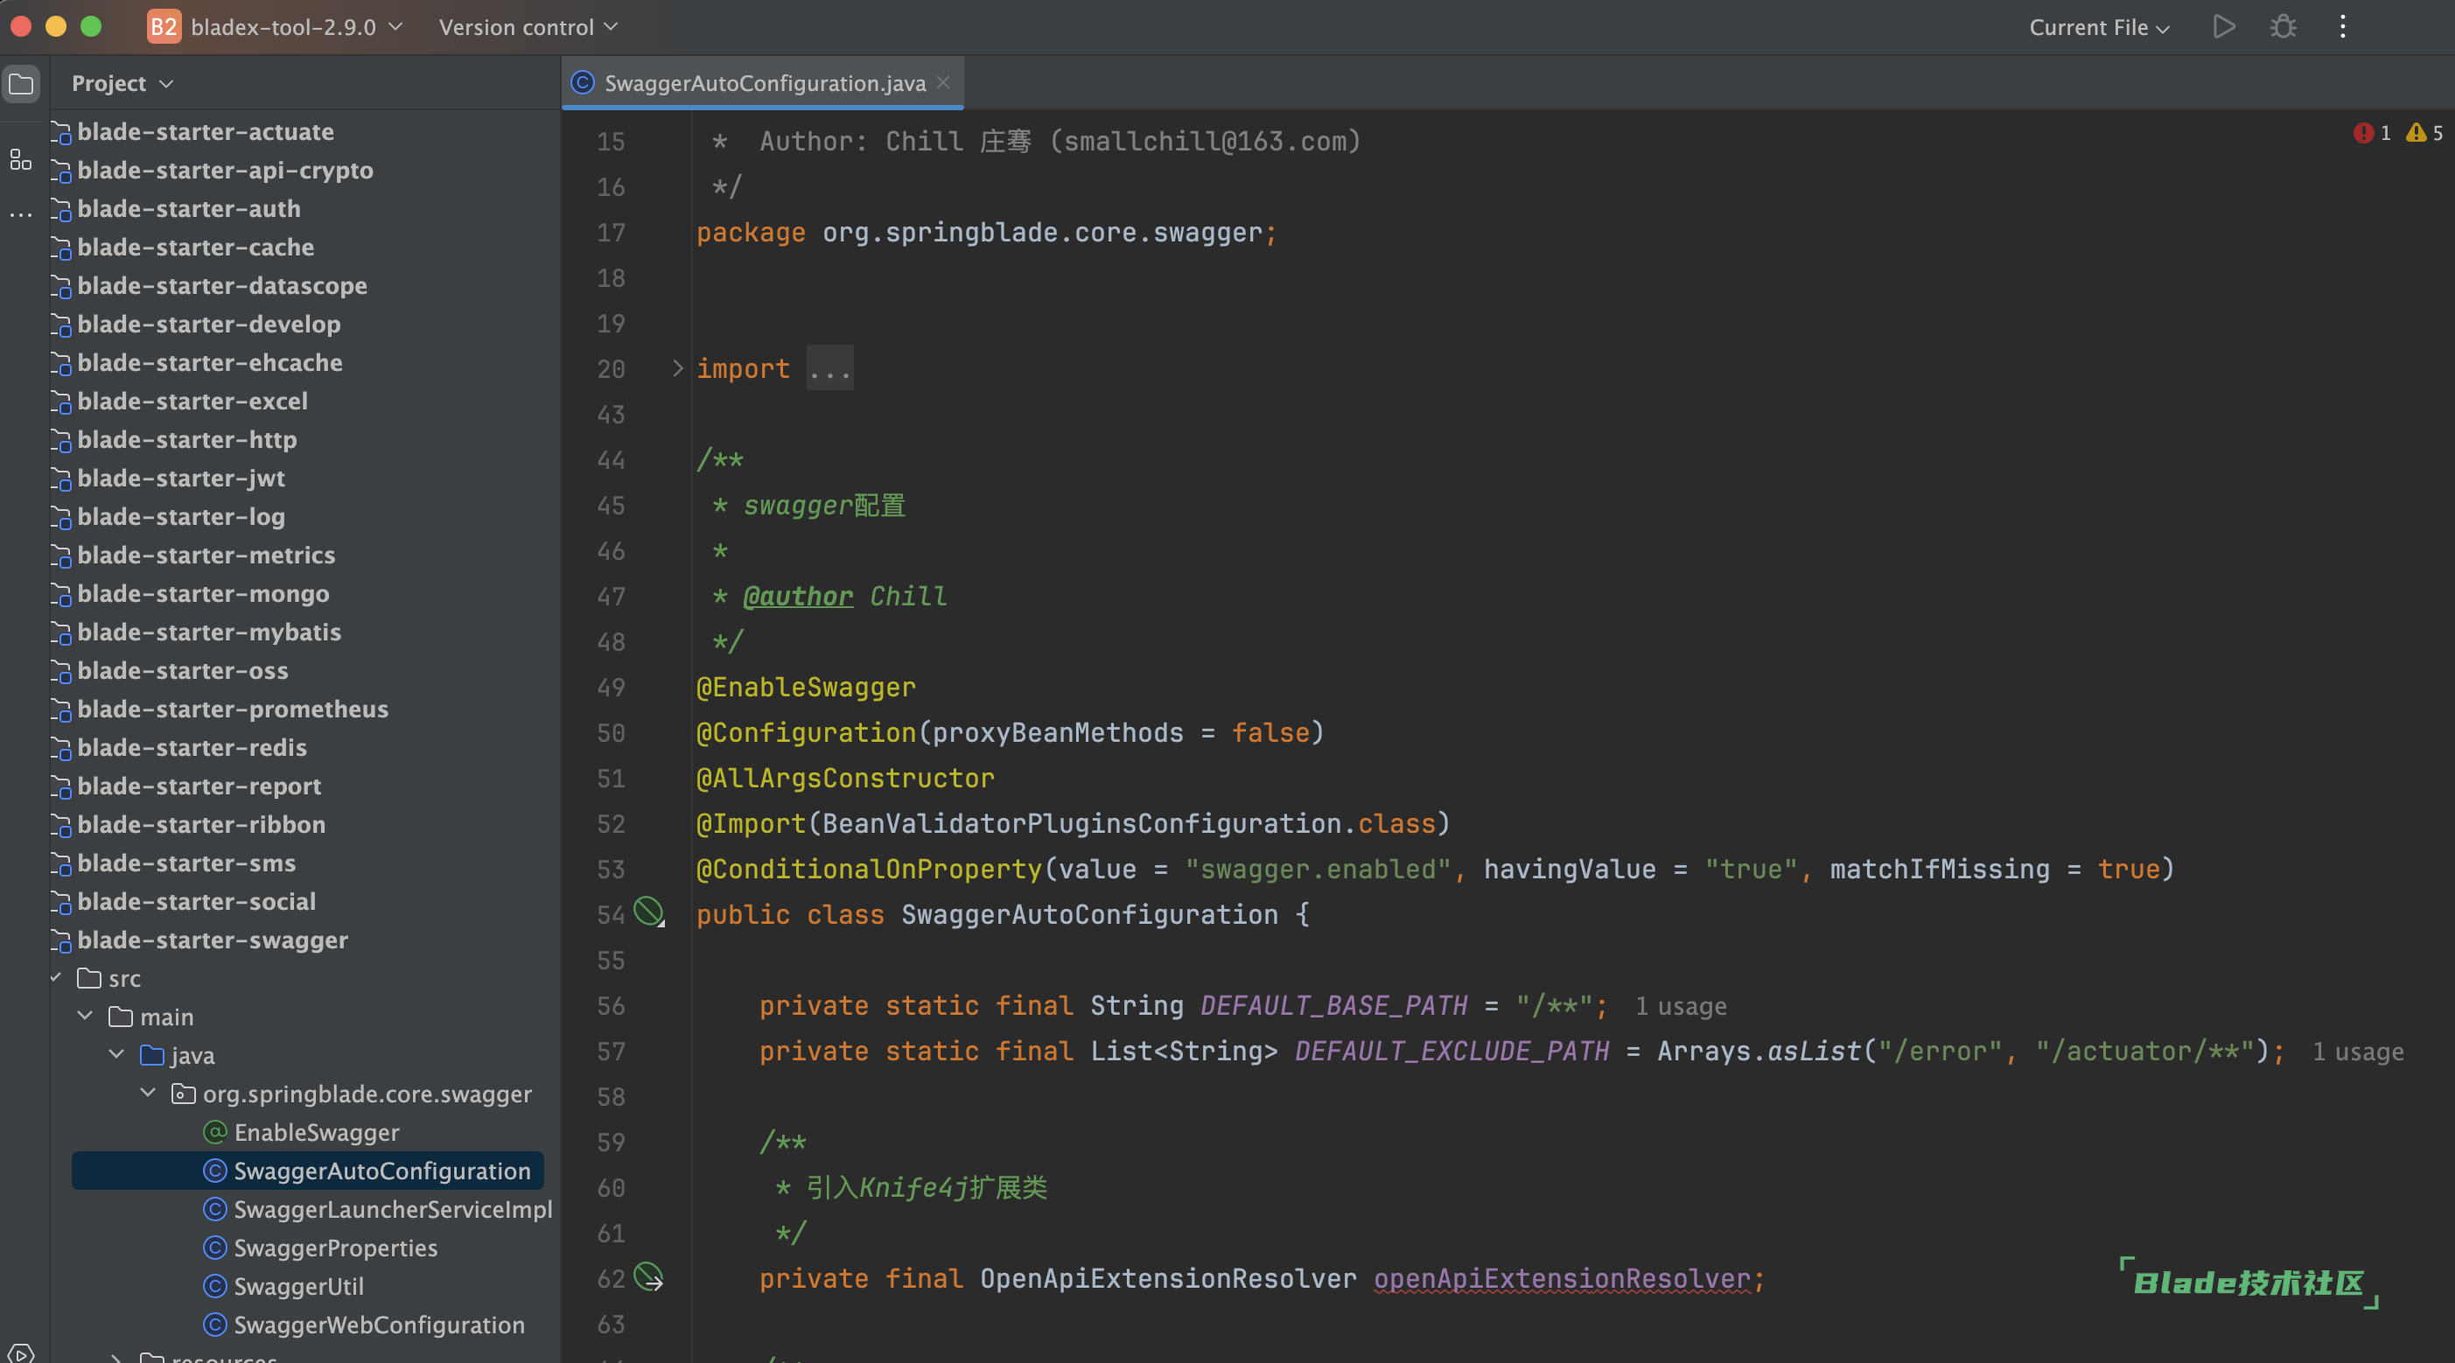
Task: Open the Current File run configuration dropdown
Action: 2099,27
